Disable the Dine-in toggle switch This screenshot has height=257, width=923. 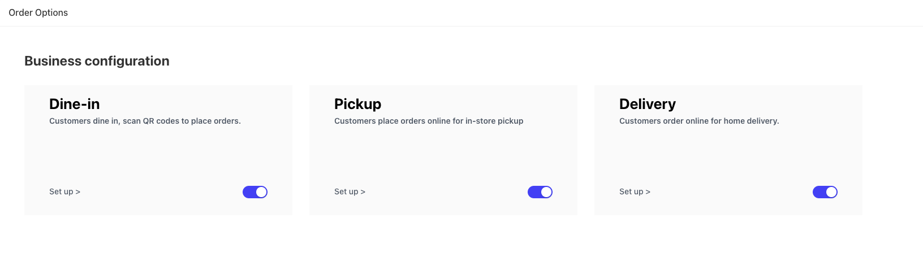255,192
